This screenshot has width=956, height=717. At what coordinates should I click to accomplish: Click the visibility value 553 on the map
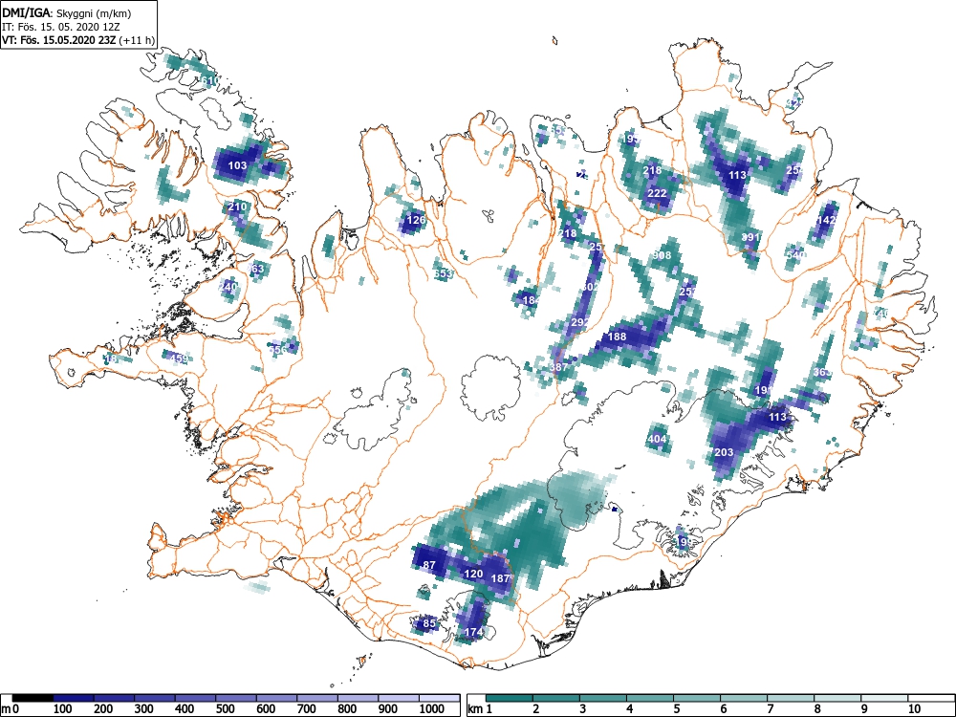(x=444, y=273)
